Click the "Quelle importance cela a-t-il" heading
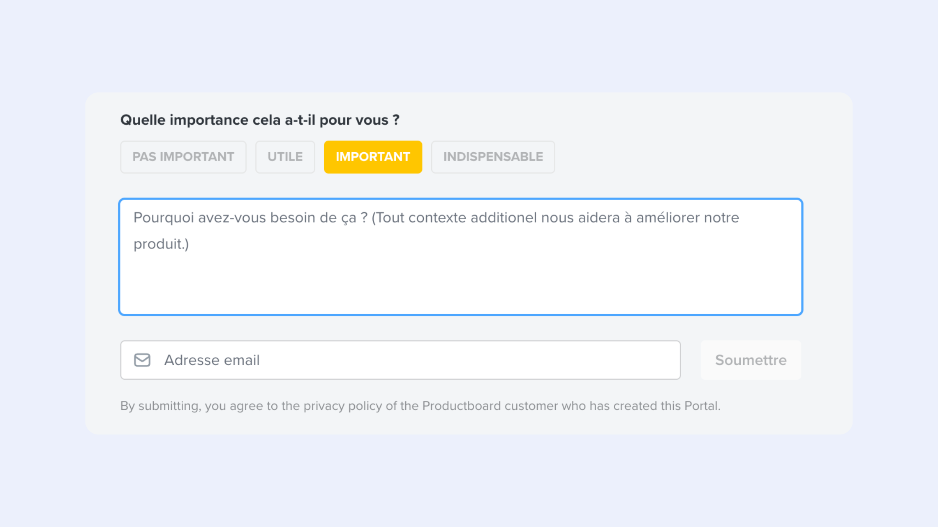 (x=260, y=120)
